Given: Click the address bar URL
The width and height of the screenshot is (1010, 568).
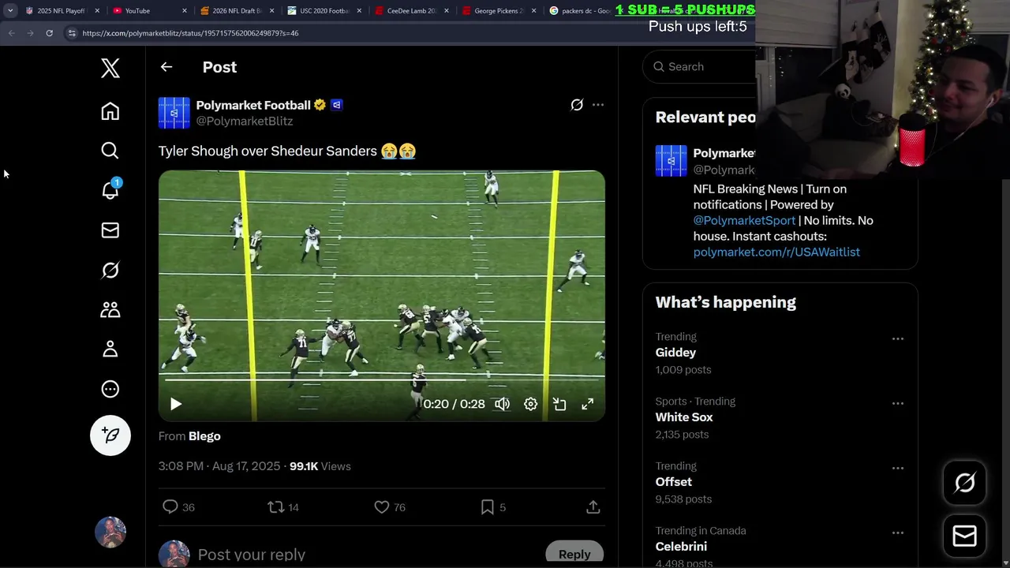Looking at the screenshot, I should coord(190,33).
